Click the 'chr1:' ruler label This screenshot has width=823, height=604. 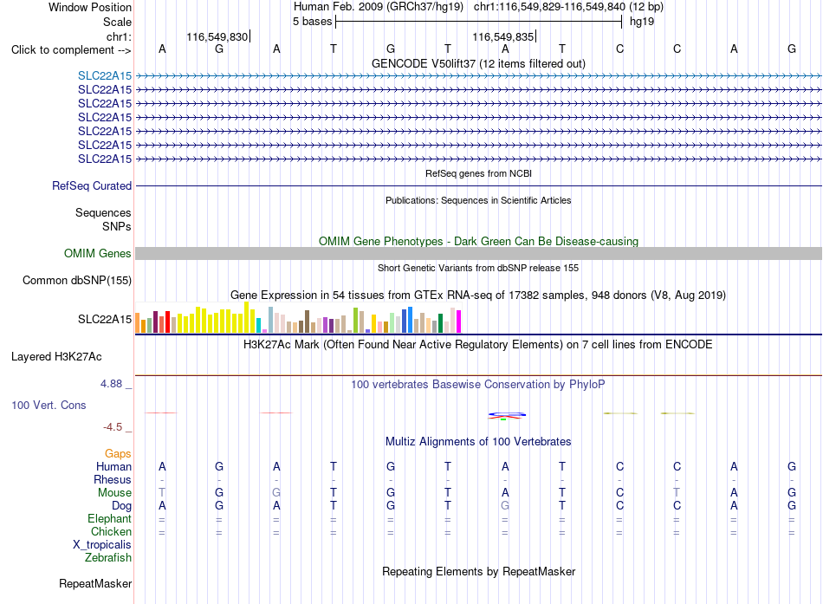click(x=119, y=36)
